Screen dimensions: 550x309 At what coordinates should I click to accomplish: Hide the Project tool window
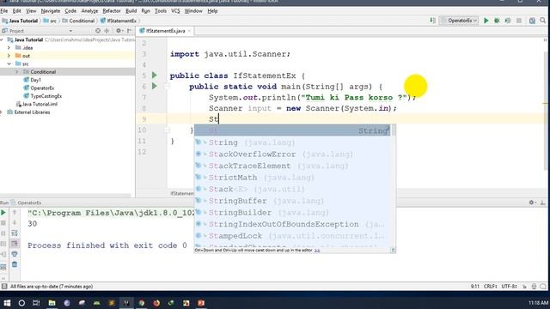(x=130, y=31)
